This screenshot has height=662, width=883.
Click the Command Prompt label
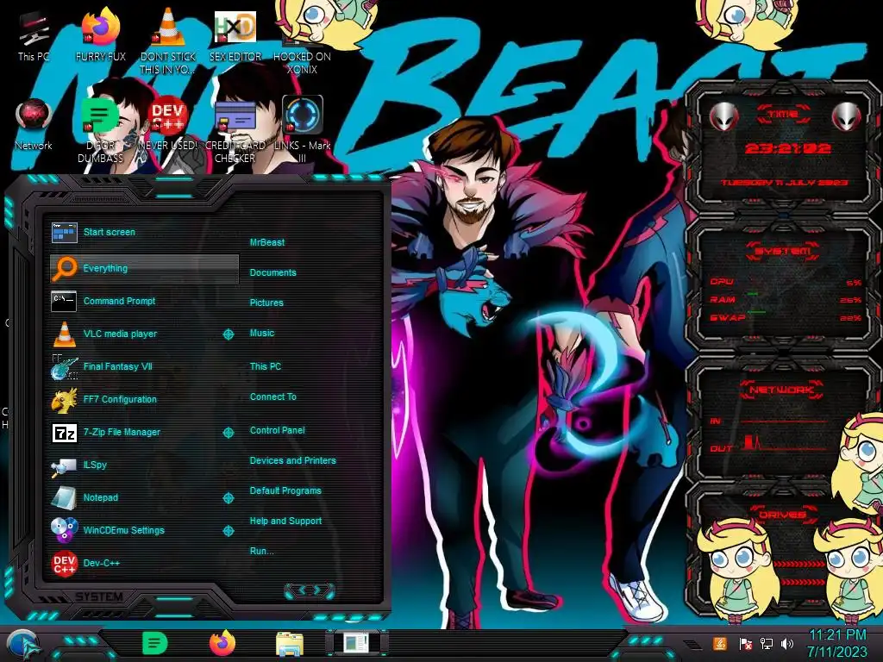coord(119,301)
